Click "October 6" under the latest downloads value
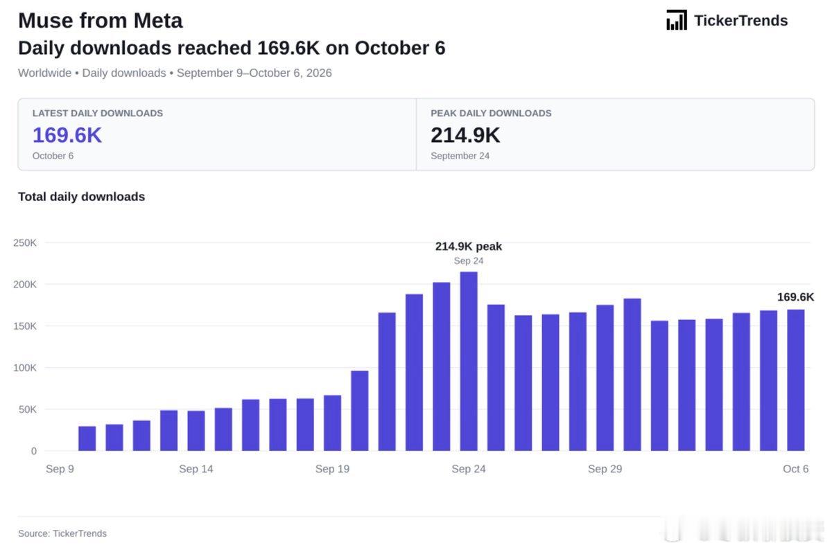The width and height of the screenshot is (832, 550). [53, 156]
